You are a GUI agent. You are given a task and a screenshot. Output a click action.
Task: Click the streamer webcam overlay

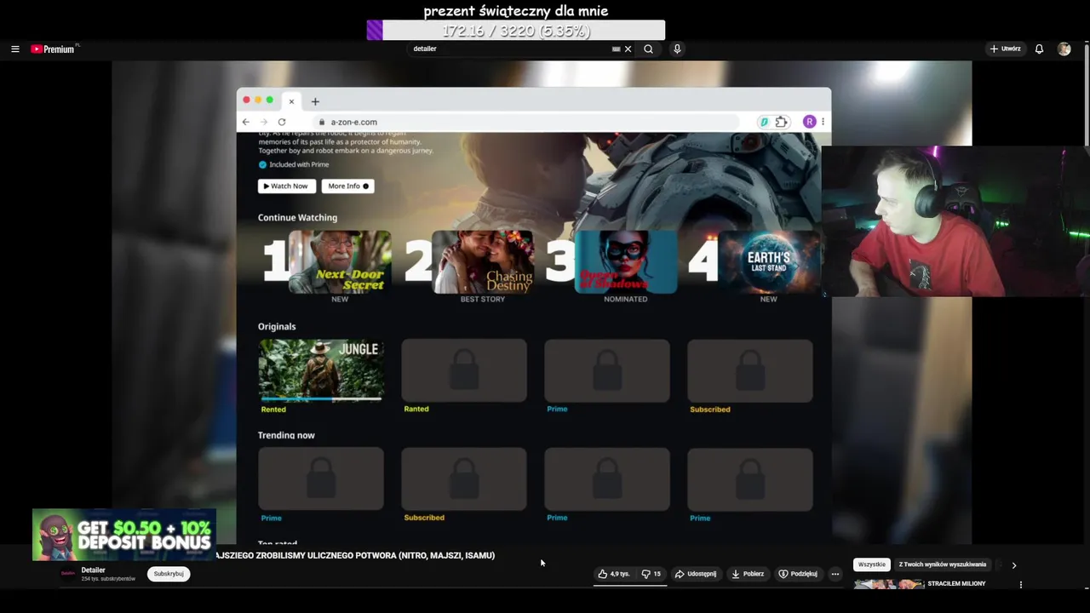click(955, 221)
